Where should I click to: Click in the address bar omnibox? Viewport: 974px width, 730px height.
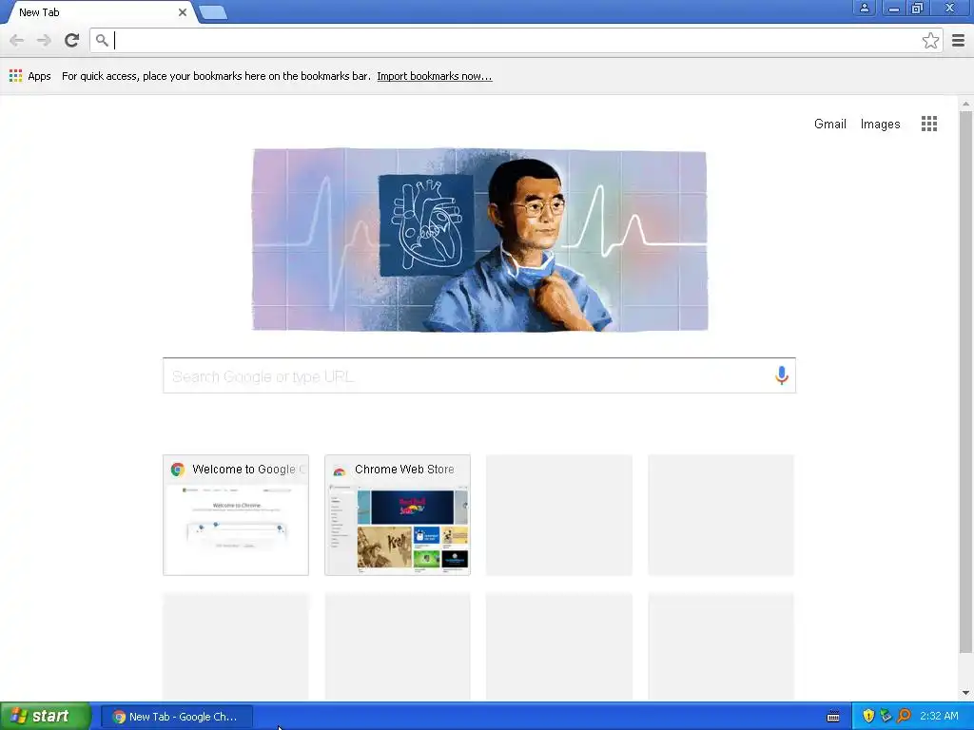(516, 40)
